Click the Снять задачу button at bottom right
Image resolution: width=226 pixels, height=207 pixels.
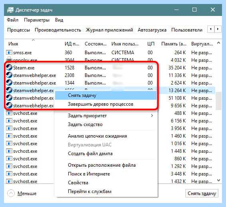[202, 193]
